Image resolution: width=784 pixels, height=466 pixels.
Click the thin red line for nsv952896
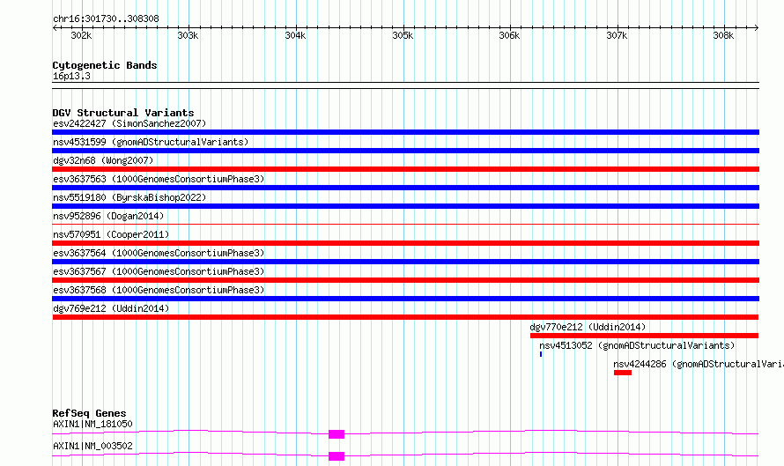pyautogui.click(x=405, y=225)
